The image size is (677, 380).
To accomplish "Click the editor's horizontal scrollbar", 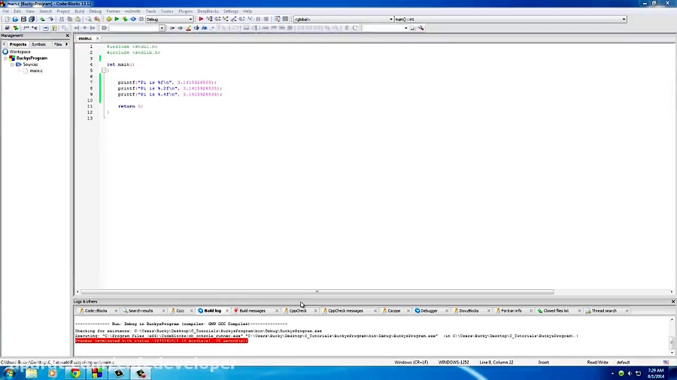I will [x=316, y=291].
